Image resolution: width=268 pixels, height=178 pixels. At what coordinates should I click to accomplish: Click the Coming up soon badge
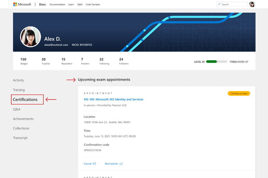point(239,93)
